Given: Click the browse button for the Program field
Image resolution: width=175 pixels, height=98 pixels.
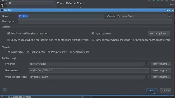Looking at the screenshot, I should click(147, 64).
